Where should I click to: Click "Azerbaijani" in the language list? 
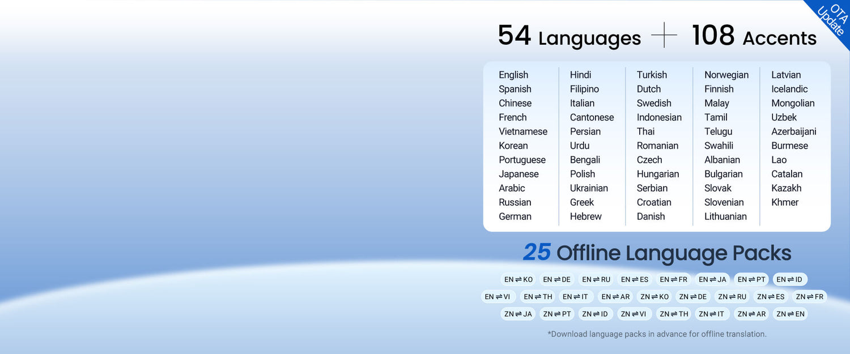794,131
